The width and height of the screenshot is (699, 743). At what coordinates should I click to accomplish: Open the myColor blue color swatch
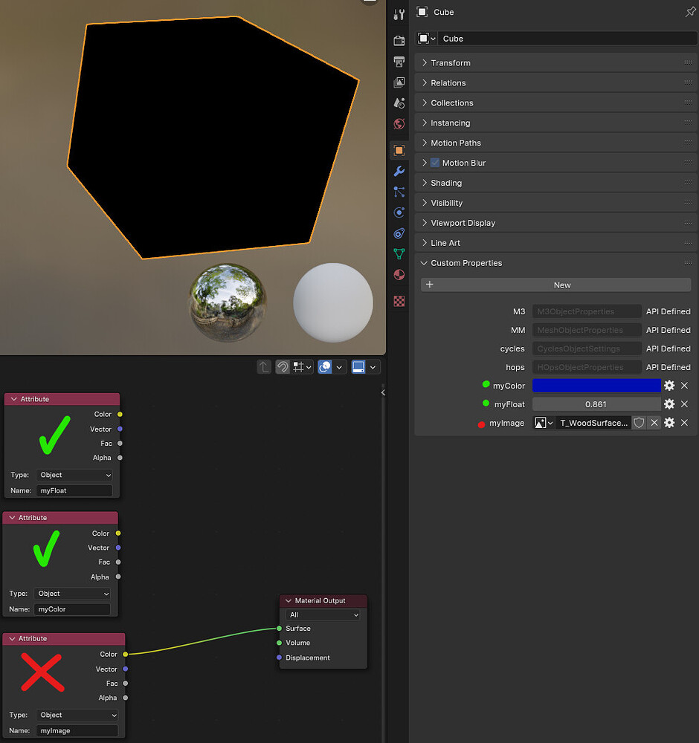point(596,385)
